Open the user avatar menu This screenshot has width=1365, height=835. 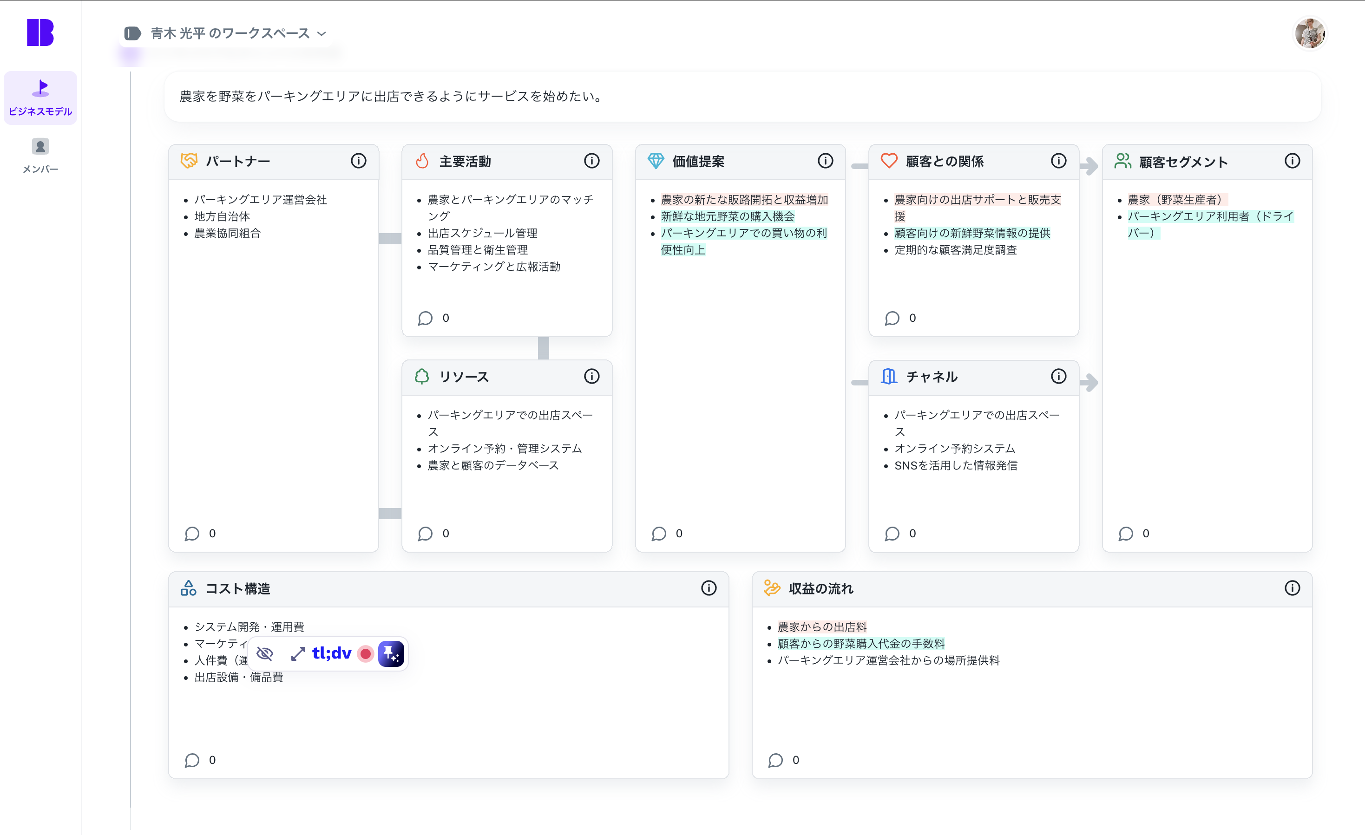pyautogui.click(x=1310, y=34)
